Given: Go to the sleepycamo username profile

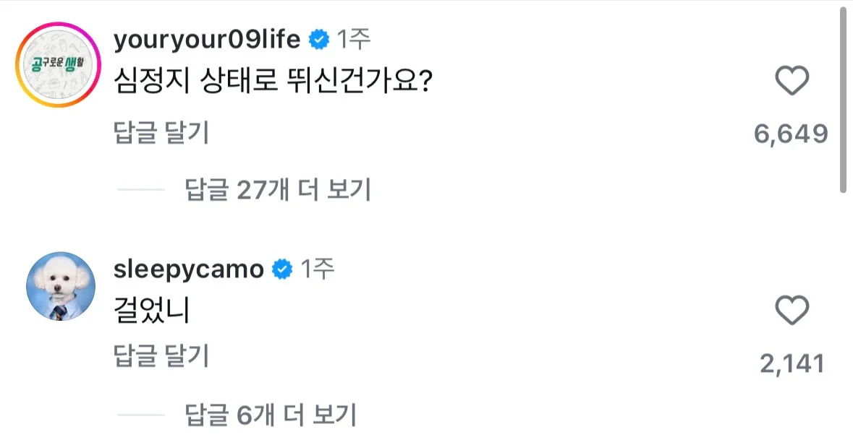Looking at the screenshot, I should click(189, 270).
